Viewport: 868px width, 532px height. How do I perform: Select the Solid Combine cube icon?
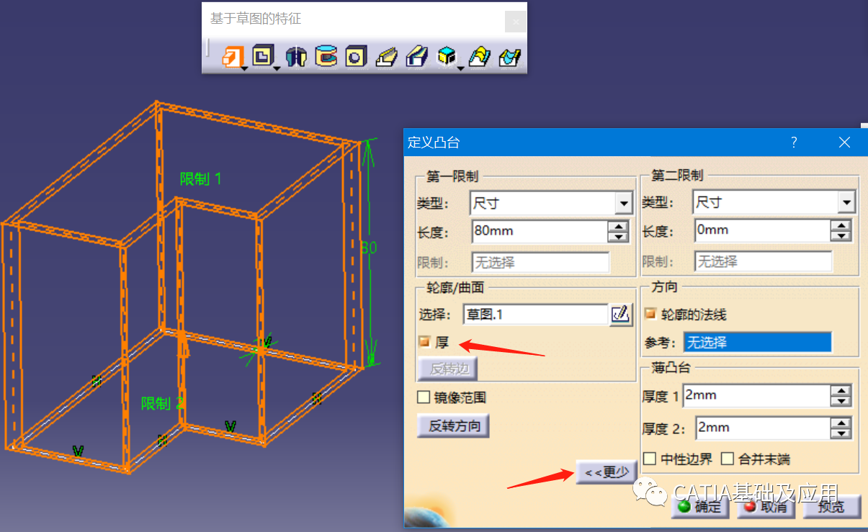[x=447, y=56]
